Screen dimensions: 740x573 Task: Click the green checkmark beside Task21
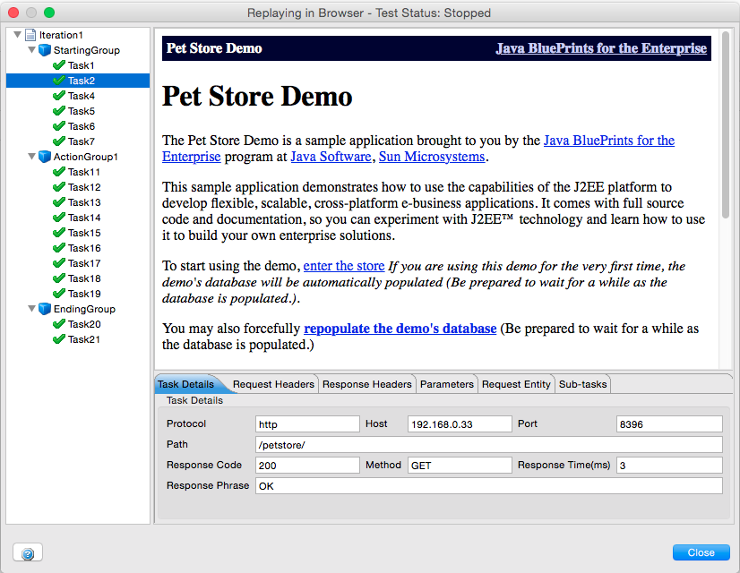[59, 339]
